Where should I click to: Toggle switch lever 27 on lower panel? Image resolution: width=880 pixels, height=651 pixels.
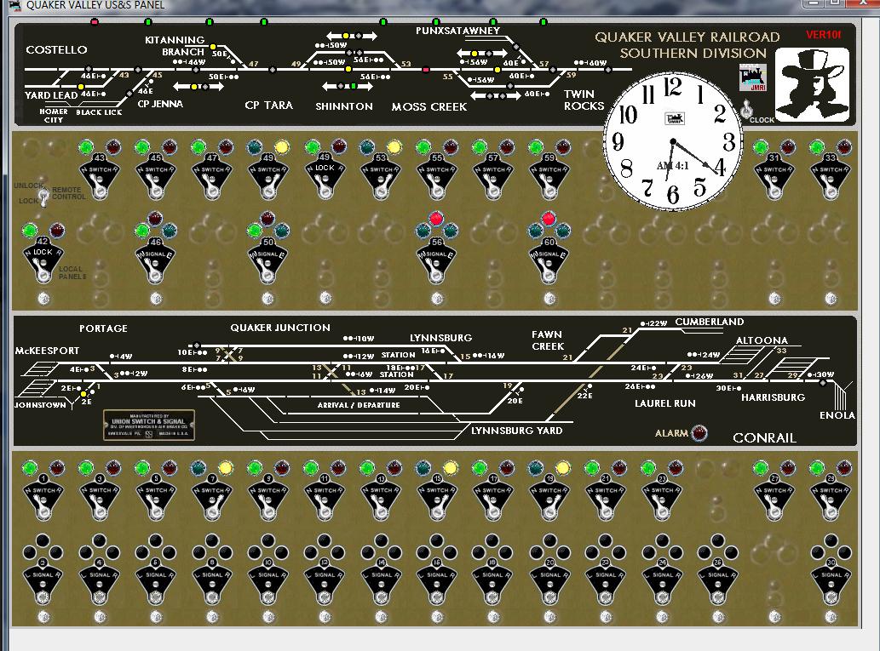(x=774, y=497)
